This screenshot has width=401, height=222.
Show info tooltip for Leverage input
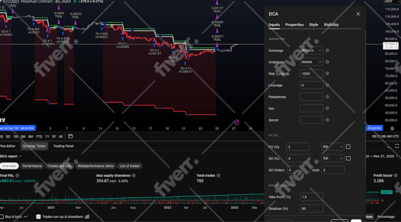(x=327, y=85)
